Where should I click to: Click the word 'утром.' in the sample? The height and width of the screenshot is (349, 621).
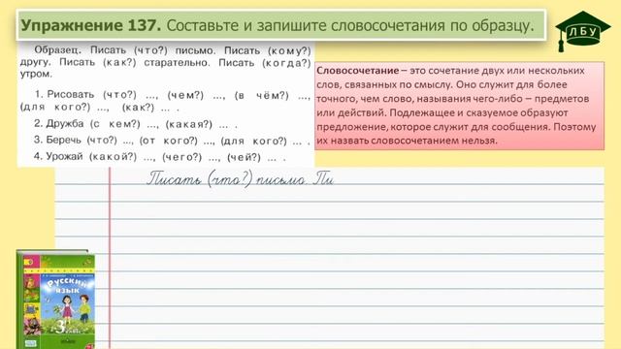[36, 74]
